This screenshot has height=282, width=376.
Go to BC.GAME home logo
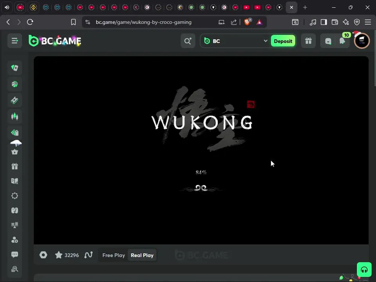click(x=55, y=41)
